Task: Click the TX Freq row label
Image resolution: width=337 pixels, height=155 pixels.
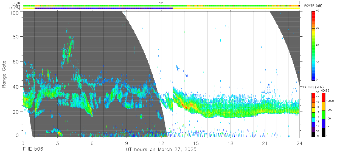Action: pos(15,8)
